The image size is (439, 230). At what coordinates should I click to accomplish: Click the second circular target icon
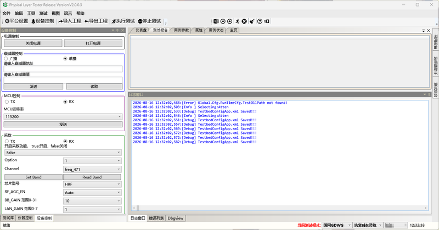click(229, 21)
